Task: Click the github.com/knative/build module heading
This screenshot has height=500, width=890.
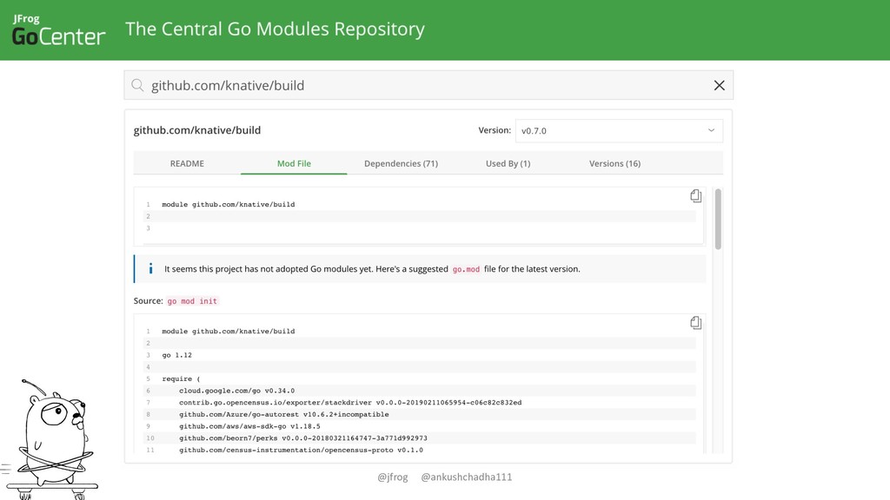Action: (197, 130)
